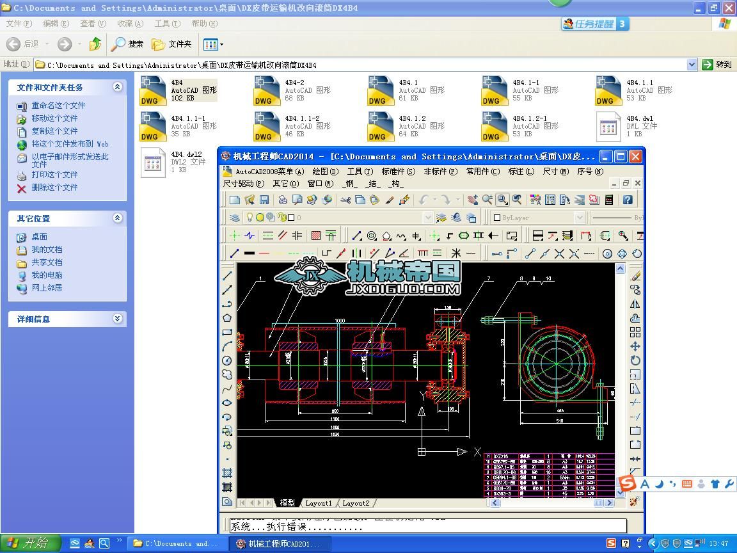Open the Explorer address bar dropdown
This screenshot has width=737, height=553.
(692, 65)
